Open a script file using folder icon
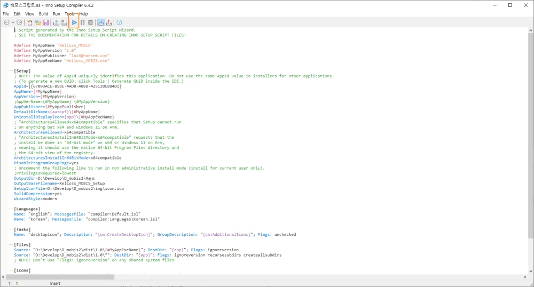Viewport: 534px width, 287px height. [x=38, y=22]
